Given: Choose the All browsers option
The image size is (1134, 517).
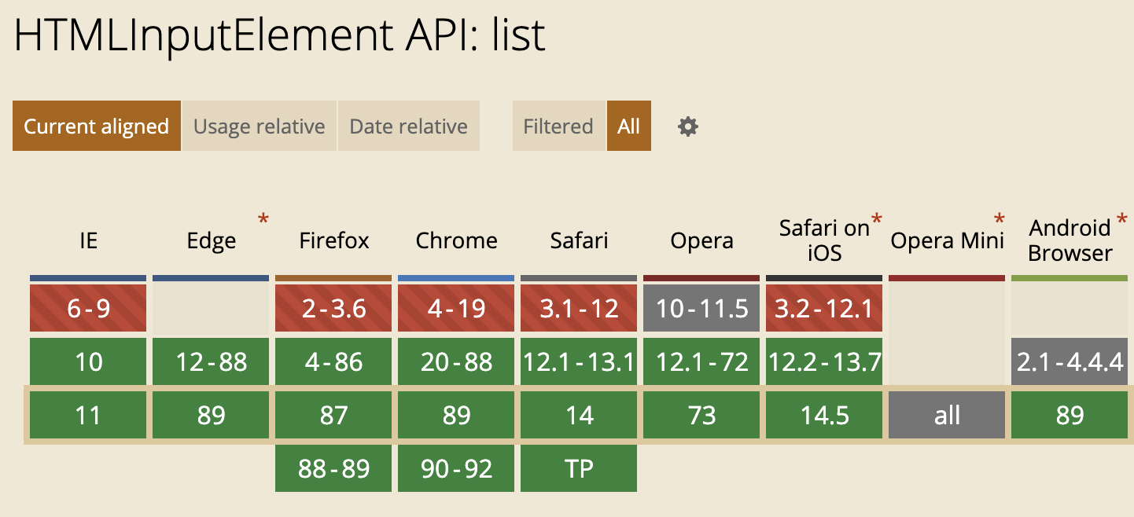Looking at the screenshot, I should (629, 126).
